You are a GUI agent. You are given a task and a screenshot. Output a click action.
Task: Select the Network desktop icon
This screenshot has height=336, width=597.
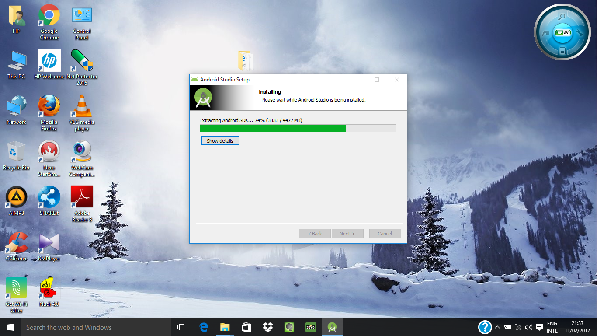(x=16, y=110)
